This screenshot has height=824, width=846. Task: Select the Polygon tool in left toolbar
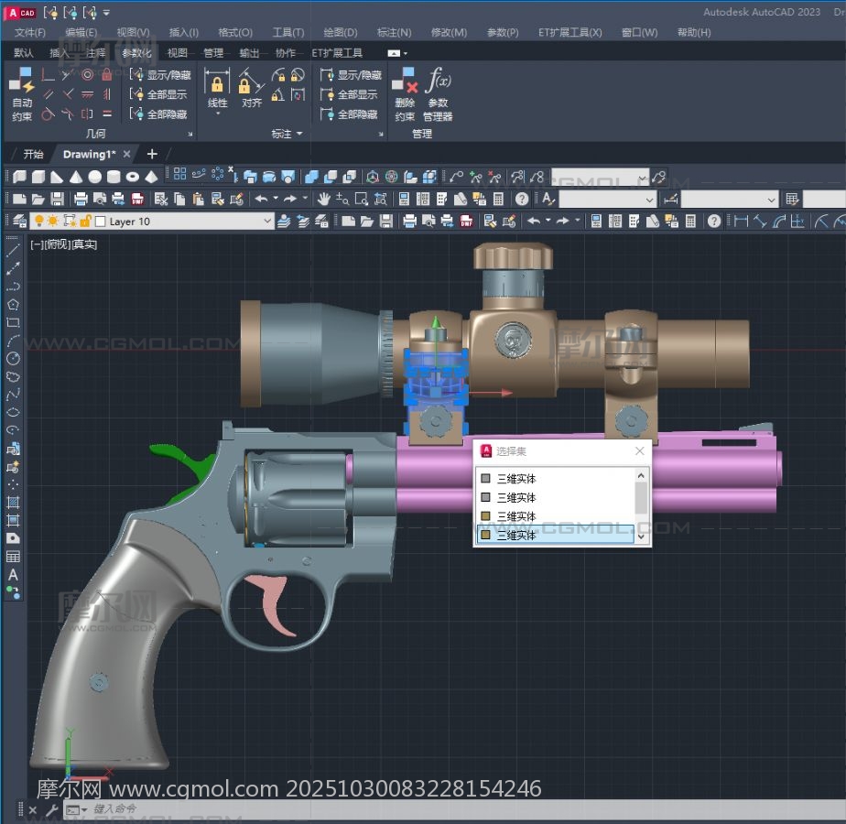click(13, 305)
